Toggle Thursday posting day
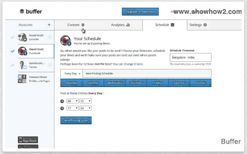The image size is (247, 154). [x=136, y=83]
